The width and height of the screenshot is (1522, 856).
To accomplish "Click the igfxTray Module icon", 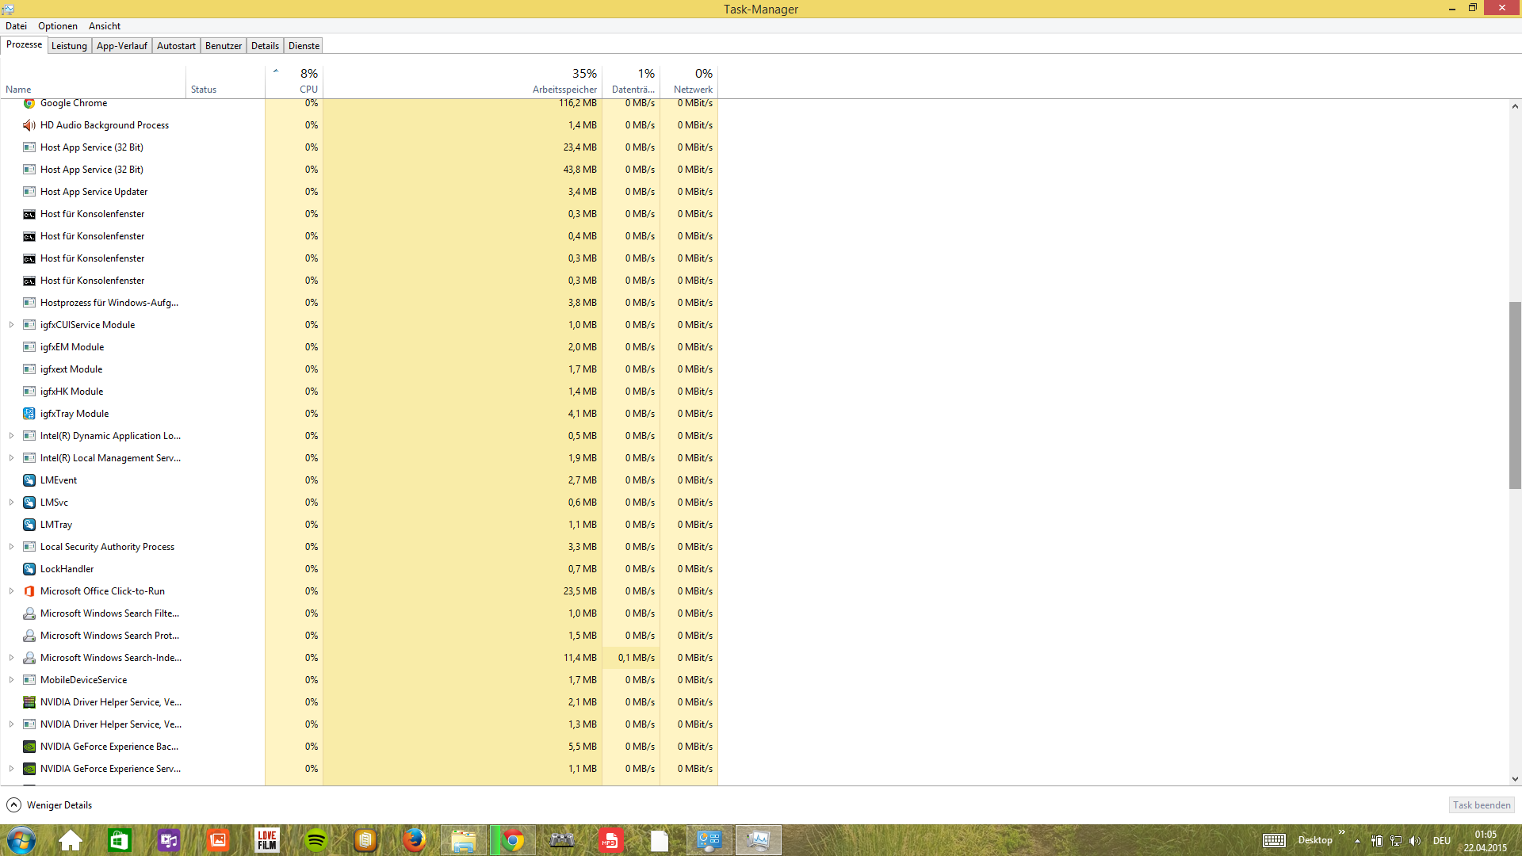I will [x=29, y=414].
